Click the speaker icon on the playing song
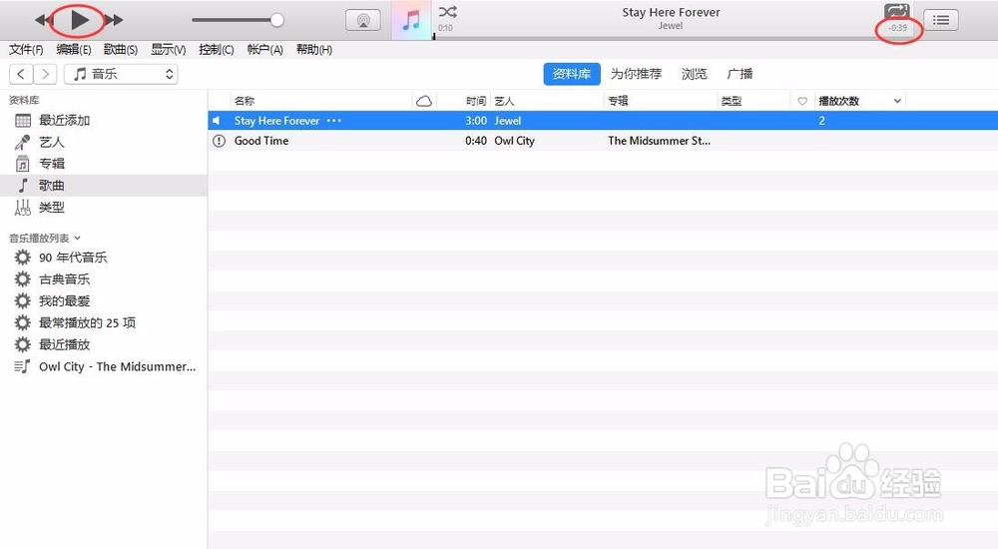Viewport: 998px width, 549px height. pyautogui.click(x=217, y=121)
